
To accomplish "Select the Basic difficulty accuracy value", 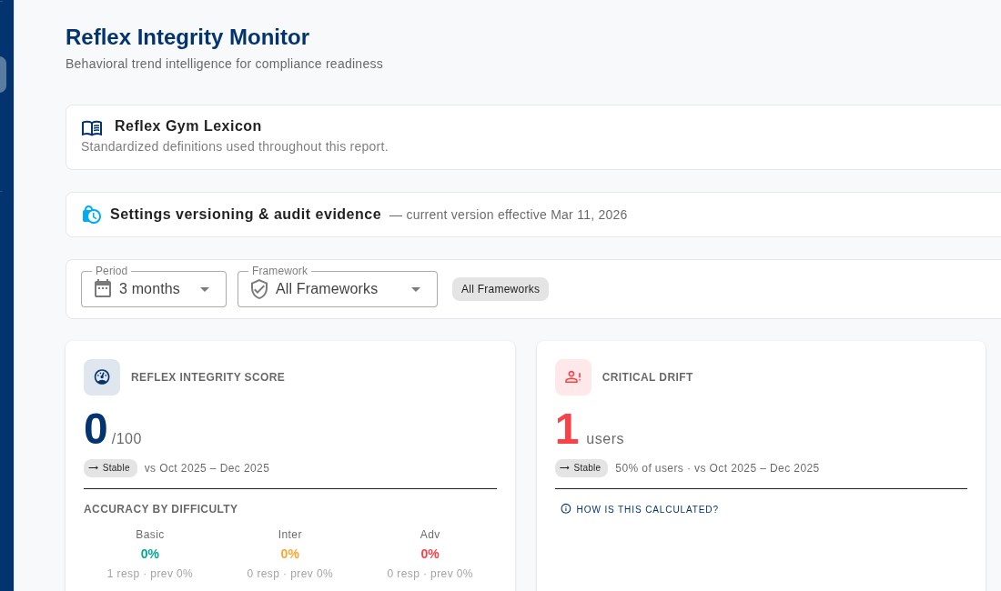I will [x=150, y=554].
